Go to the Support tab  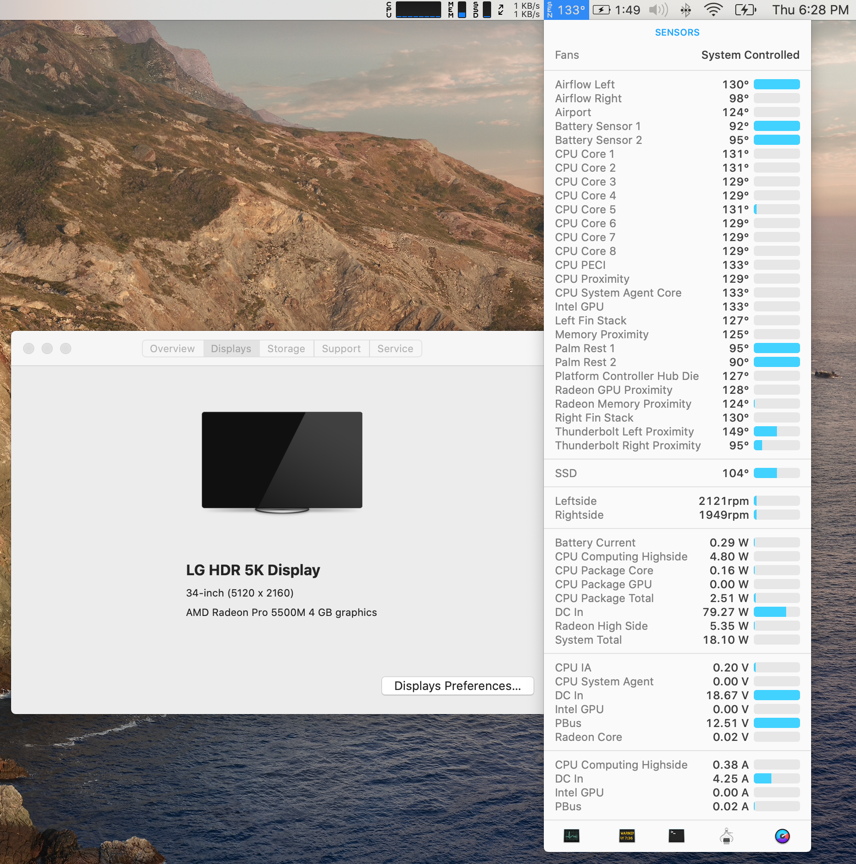(341, 348)
